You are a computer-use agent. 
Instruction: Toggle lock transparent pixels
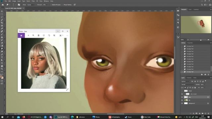pos(185,88)
